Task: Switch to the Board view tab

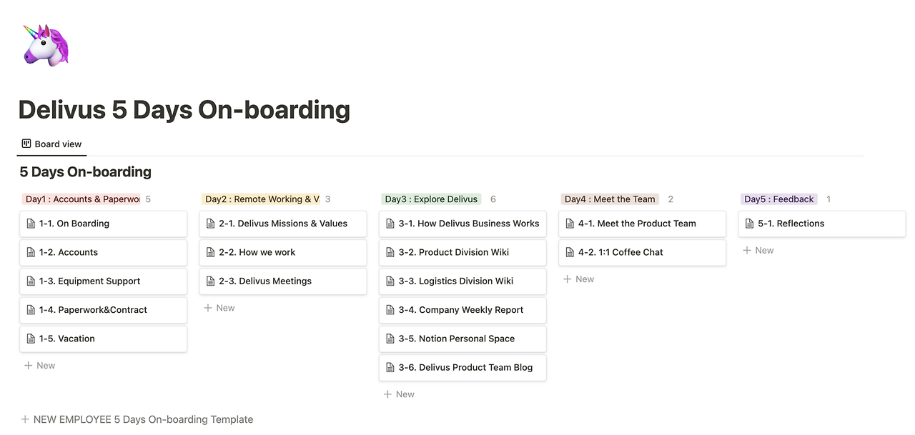Action: coord(51,144)
